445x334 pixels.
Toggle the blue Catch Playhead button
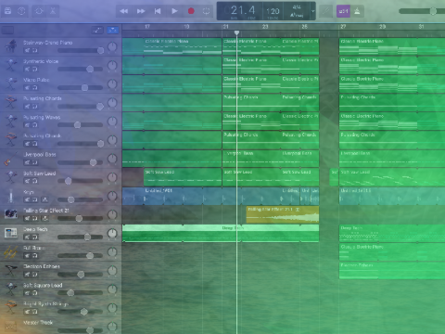[112, 30]
